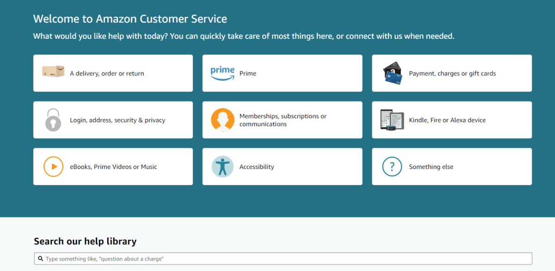Select "Kindle, Fire or Alexa device" label
Image resolution: width=555 pixels, height=271 pixels.
(x=447, y=120)
